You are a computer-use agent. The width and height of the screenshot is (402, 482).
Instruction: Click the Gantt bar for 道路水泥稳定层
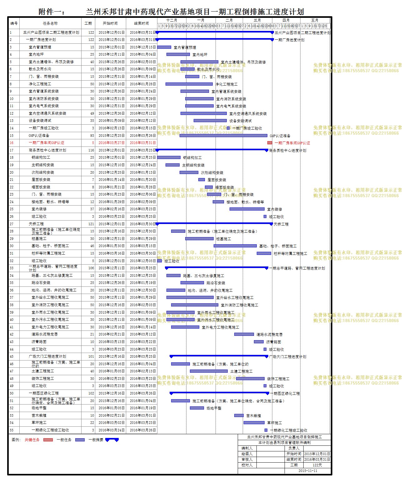click(x=244, y=334)
